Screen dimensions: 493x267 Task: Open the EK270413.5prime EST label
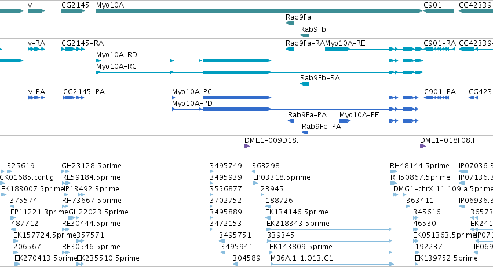point(46,258)
